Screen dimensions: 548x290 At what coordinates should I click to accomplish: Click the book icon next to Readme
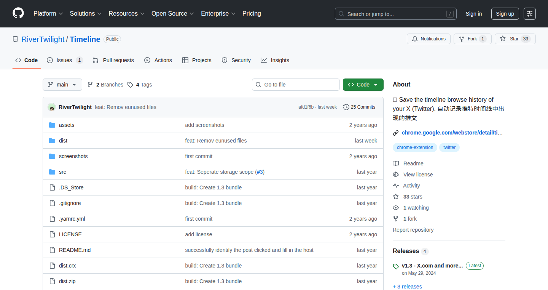(x=396, y=163)
